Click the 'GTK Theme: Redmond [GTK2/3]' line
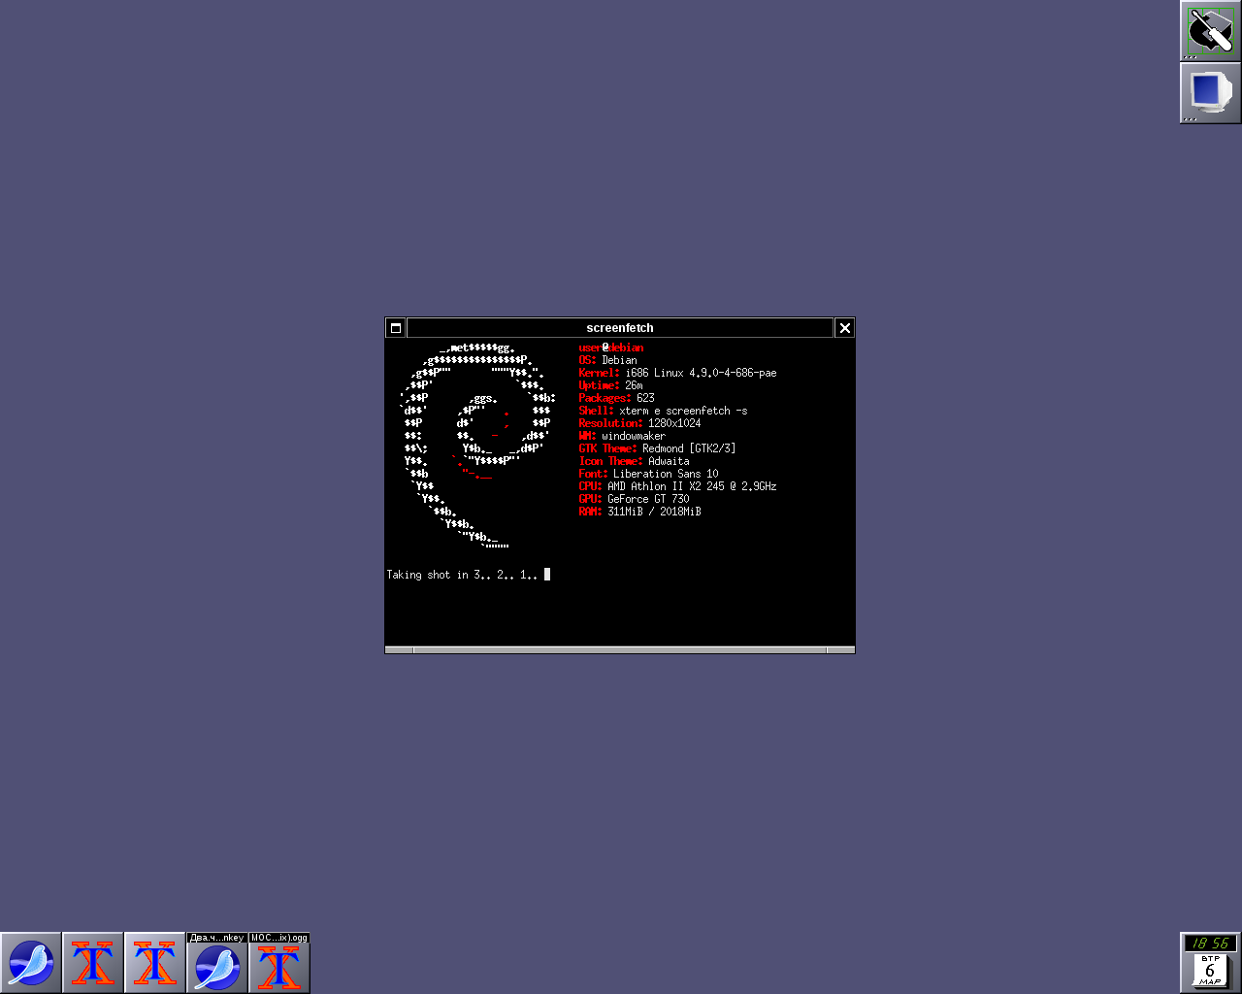This screenshot has width=1242, height=994. coord(658,448)
